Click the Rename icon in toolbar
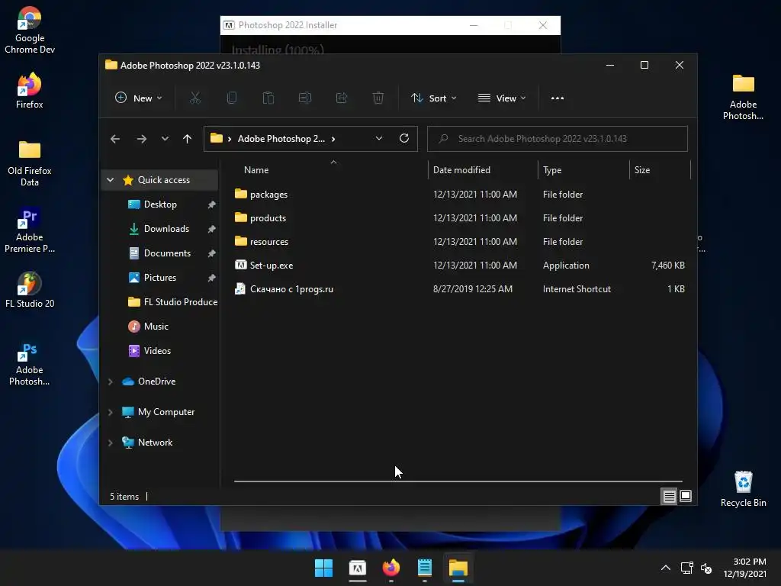The image size is (781, 586). [x=305, y=98]
